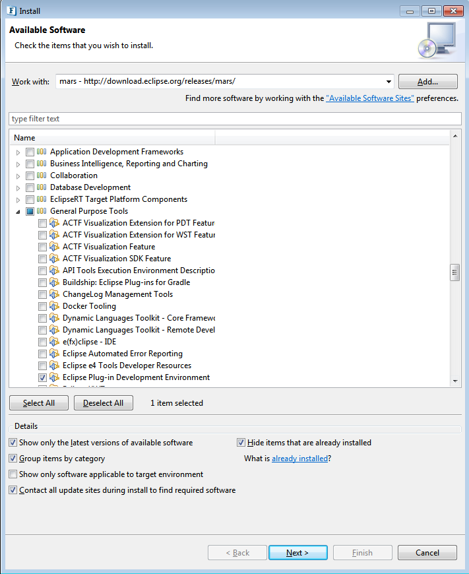This screenshot has width=469, height=574.
Task: Click the ACTF Visualization Extension for PDT feature icon
Action: click(54, 223)
